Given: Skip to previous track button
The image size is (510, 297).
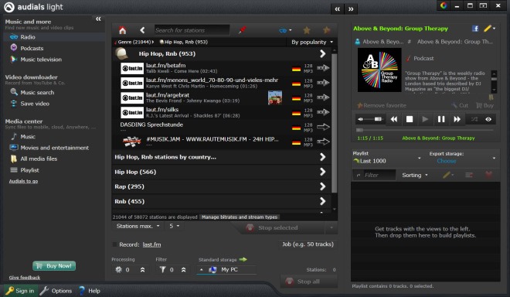Looking at the screenshot, I should point(394,119).
